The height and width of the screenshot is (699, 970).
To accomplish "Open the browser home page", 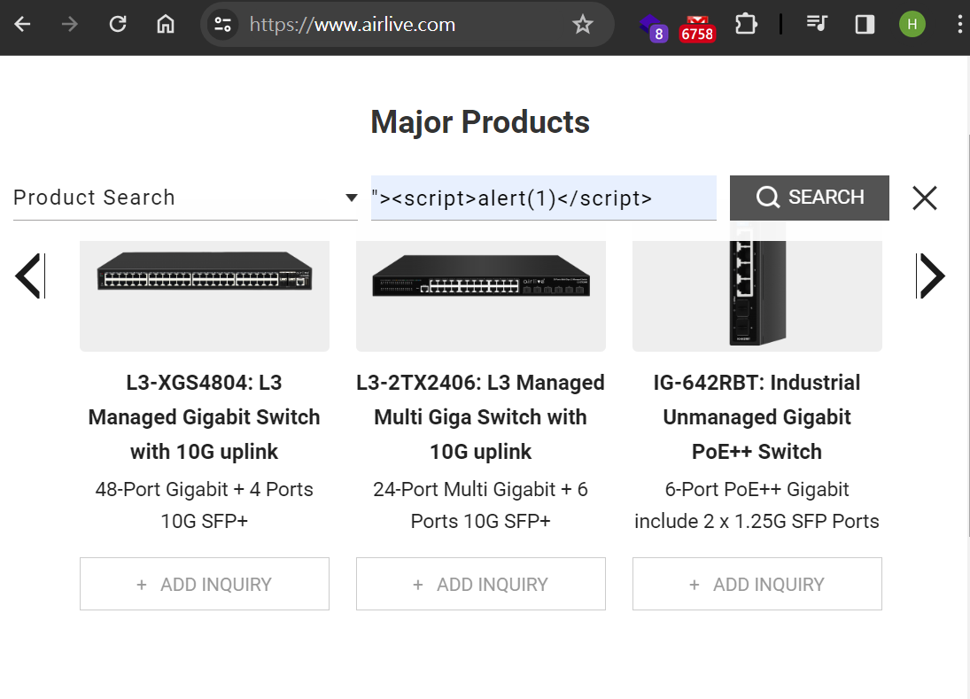I will (165, 25).
